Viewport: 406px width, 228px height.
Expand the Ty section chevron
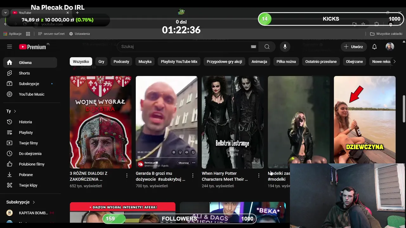pos(15,111)
